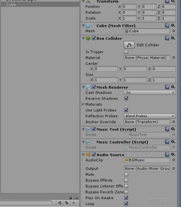The height and width of the screenshot is (207, 181).
Task: Click search-by-label tag icon
Action: pos(67,203)
